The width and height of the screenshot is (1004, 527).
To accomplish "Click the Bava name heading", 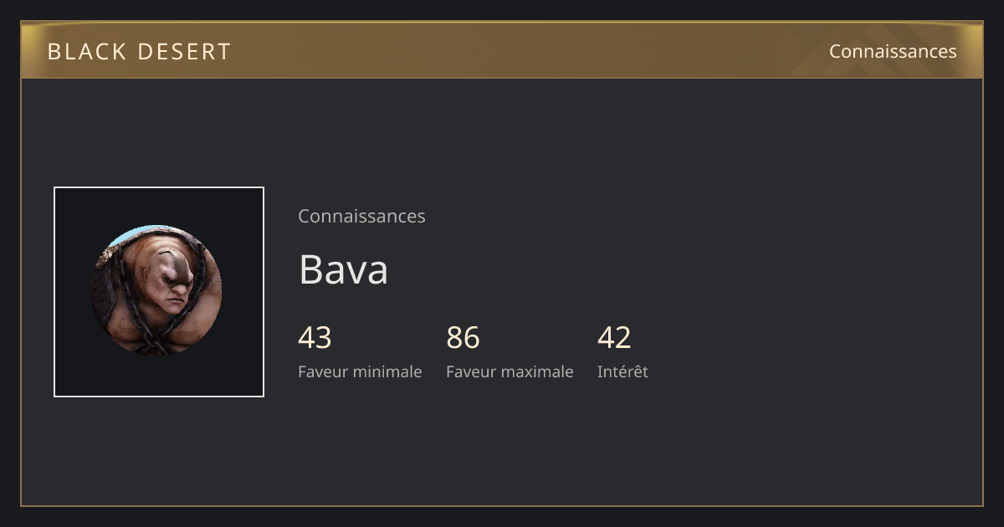I will 343,269.
